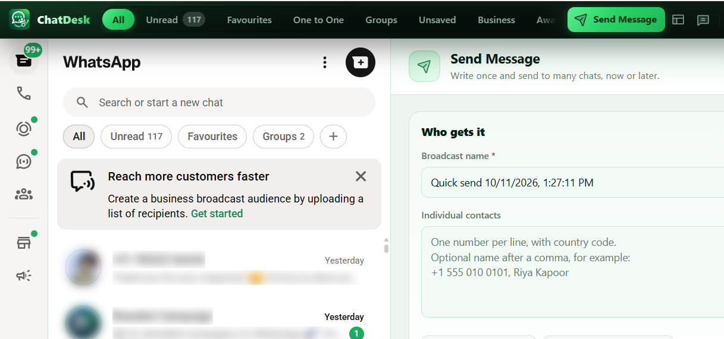Select the Unread 117 tab in top bar

click(x=175, y=20)
